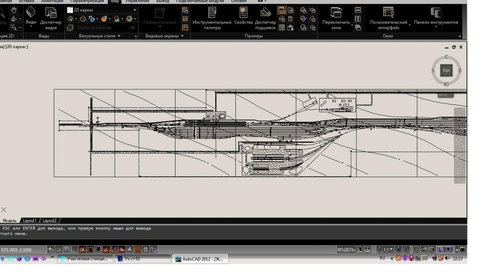Expand the Видовые экраны panel

pos(164,36)
